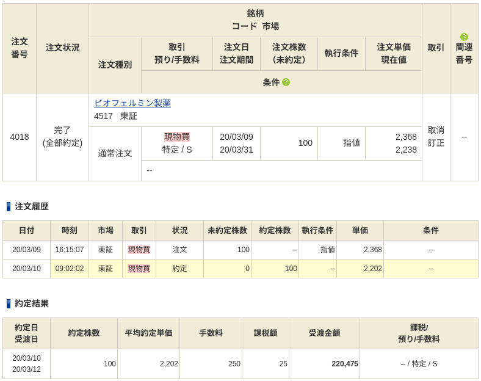Click 約定結果 section heading
The height and width of the screenshot is (381, 481).
click(x=32, y=303)
